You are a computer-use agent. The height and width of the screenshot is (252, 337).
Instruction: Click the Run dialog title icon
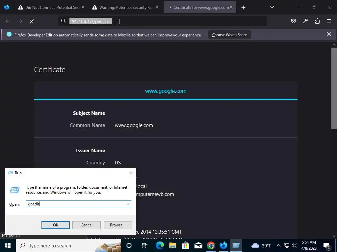tap(11, 173)
